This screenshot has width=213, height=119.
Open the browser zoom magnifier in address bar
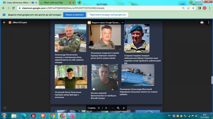183,8
